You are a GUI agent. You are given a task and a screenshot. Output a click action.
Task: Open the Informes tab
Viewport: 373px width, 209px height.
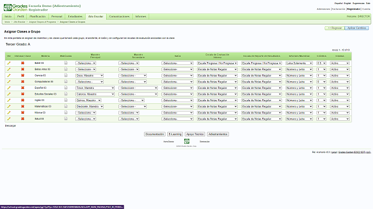(140, 17)
